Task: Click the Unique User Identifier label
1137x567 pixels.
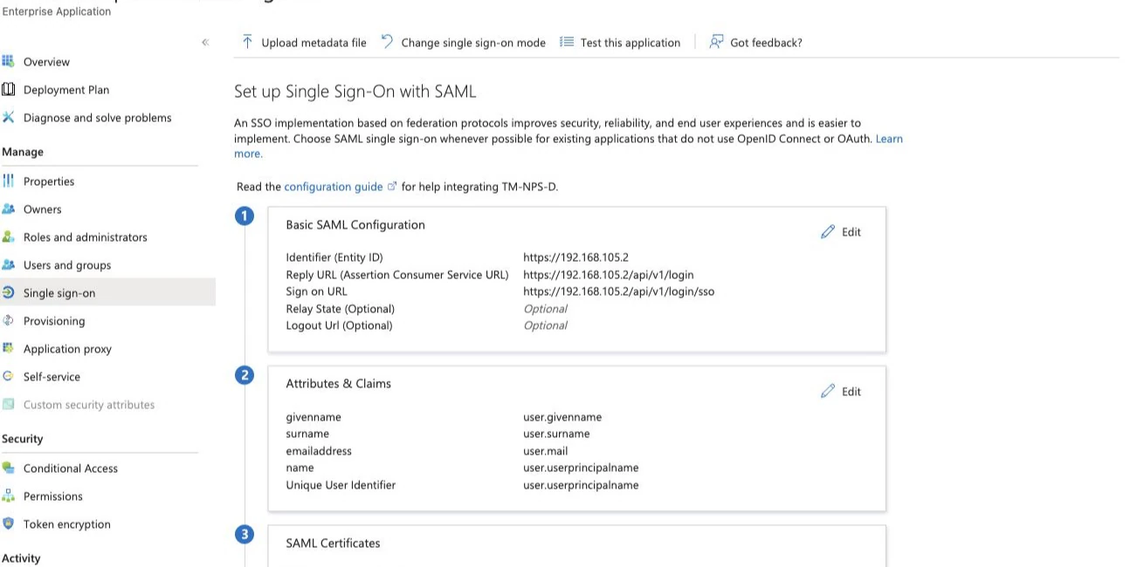Action: tap(341, 485)
